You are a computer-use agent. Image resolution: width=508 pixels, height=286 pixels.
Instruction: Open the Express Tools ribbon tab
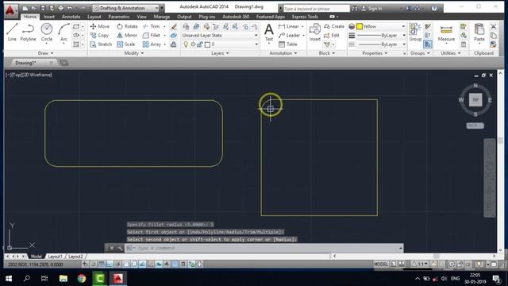[305, 17]
